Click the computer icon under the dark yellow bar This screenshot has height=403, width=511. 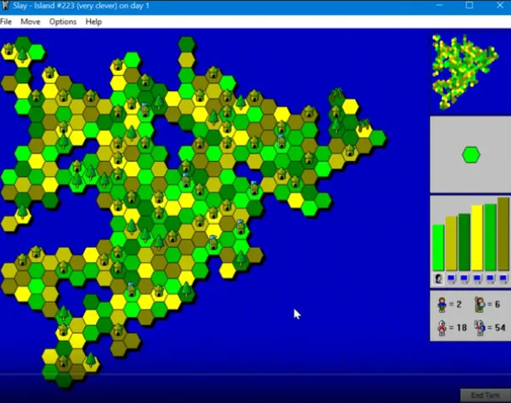[451, 279]
